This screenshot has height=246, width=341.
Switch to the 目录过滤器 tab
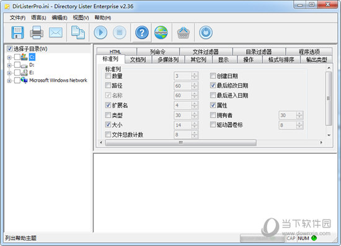tap(259, 51)
